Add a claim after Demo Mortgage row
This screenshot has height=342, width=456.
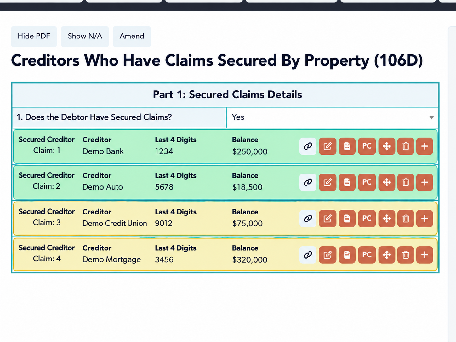click(425, 255)
